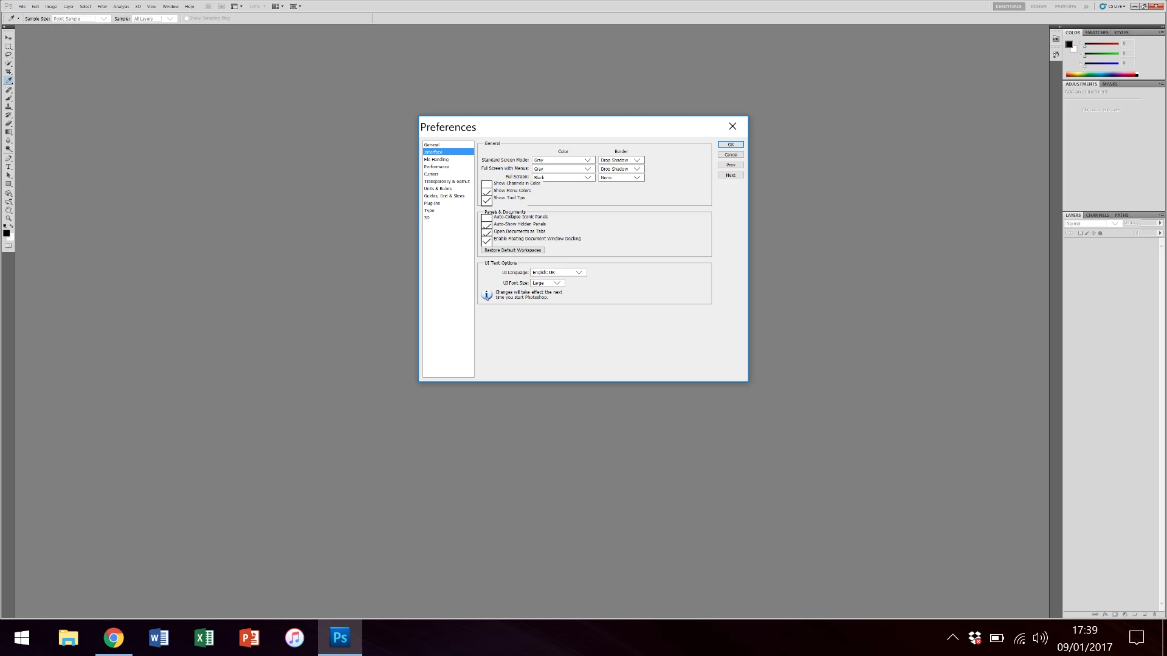Switch to the Swatches panel tab

(1096, 33)
